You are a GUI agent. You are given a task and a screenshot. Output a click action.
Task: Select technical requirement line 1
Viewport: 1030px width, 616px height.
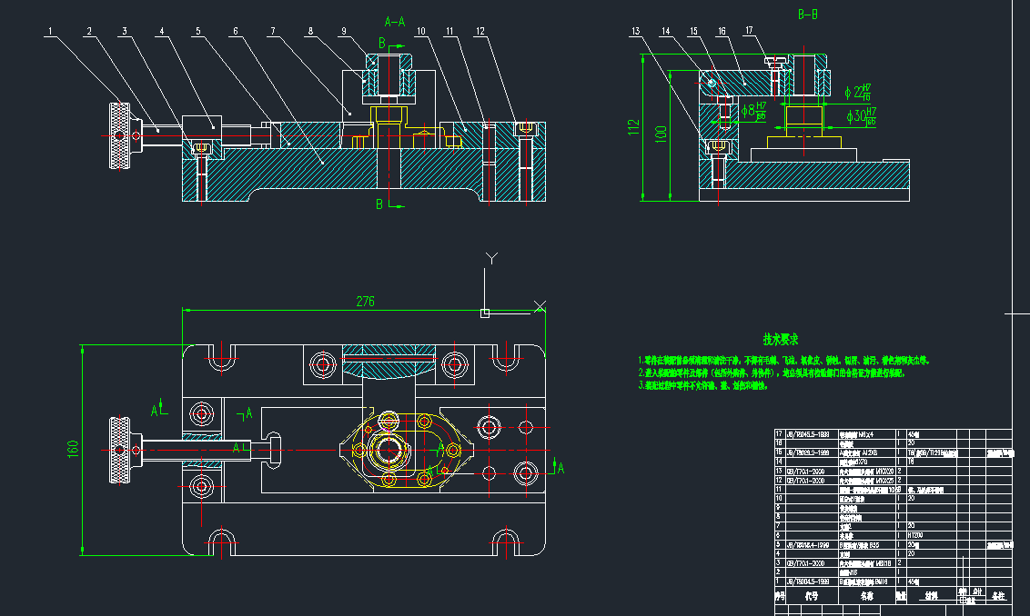coord(783,360)
